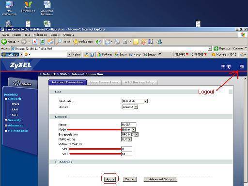Open the Сервис menu
The width and height of the screenshot is (248, 186).
(x=55, y=35)
